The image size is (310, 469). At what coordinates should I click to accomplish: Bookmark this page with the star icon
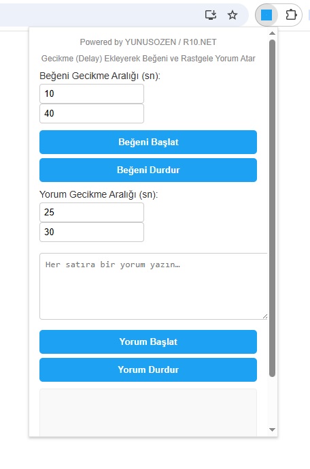(x=232, y=15)
